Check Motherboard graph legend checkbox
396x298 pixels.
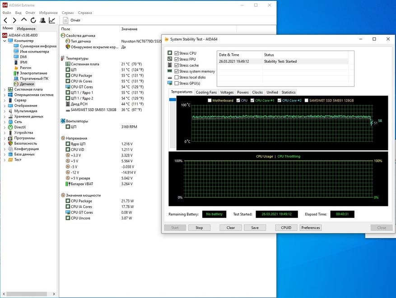[210, 101]
